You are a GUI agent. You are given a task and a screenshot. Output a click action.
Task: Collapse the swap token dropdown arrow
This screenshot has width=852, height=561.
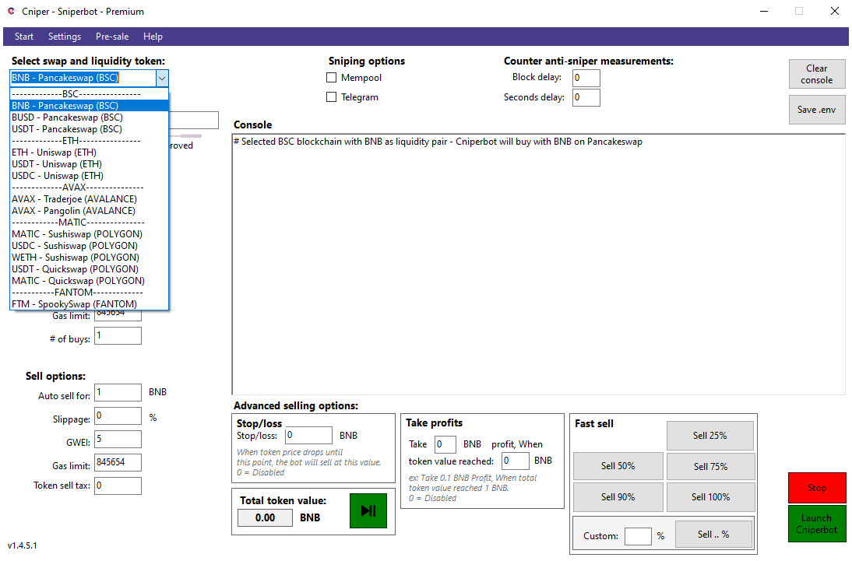click(x=162, y=79)
